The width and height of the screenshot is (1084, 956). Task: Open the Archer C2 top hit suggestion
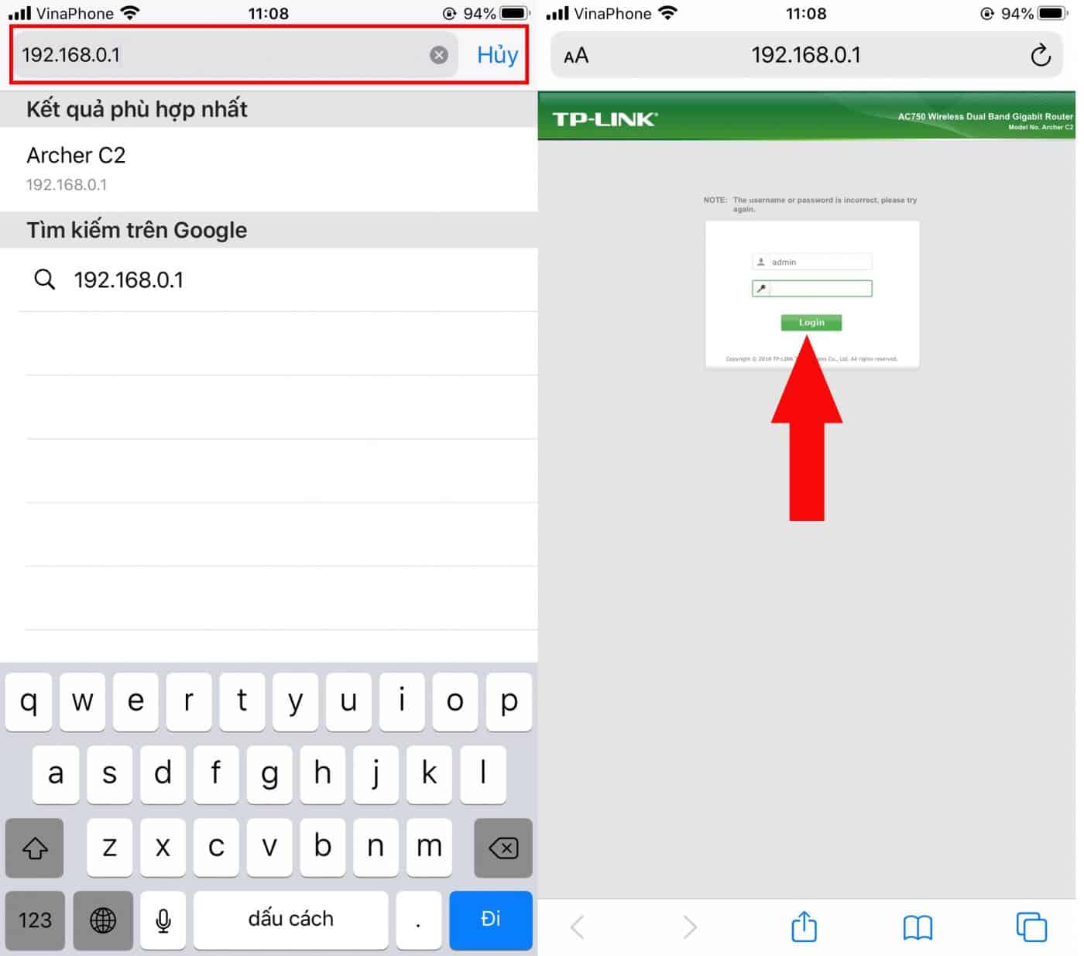(76, 168)
